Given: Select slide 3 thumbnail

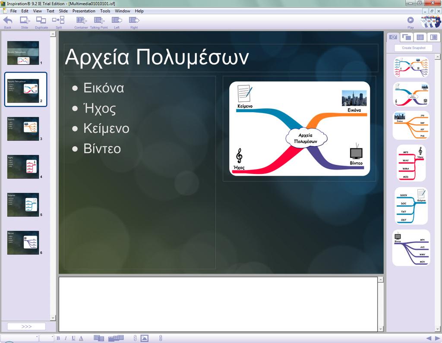Looking at the screenshot, I should pyautogui.click(x=23, y=129).
